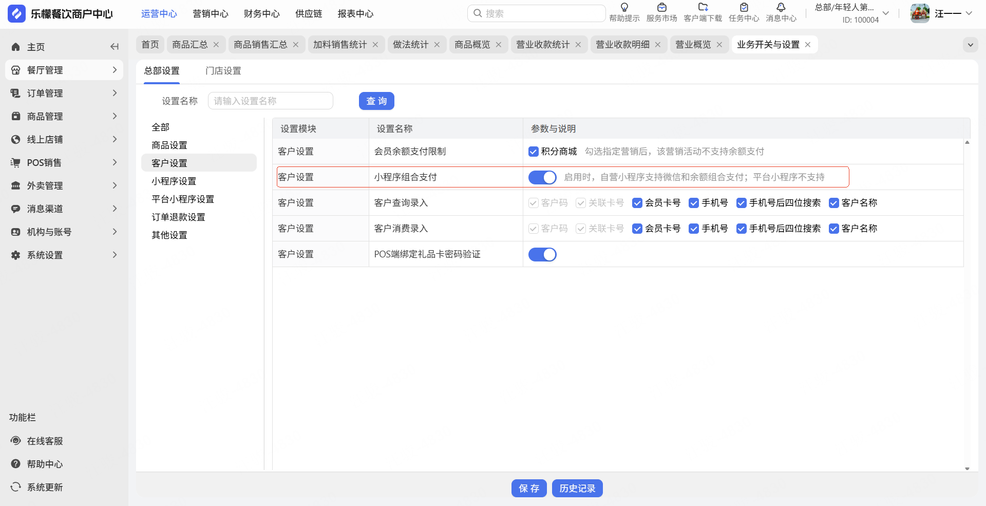Viewport: 986px width, 506px height.
Task: Open the 任务中心 clipboard icon
Action: click(744, 8)
